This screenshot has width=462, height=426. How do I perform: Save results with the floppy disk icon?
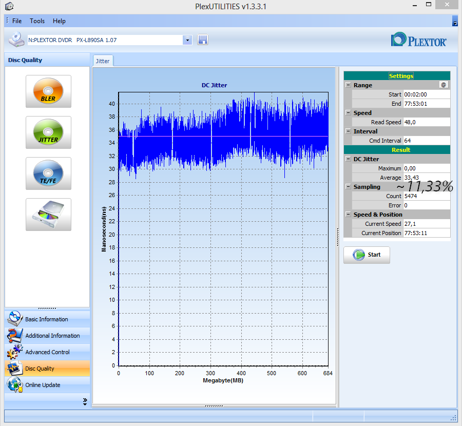[x=202, y=40]
